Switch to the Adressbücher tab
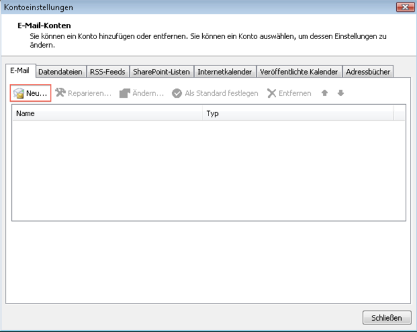The height and width of the screenshot is (332, 417). 368,72
